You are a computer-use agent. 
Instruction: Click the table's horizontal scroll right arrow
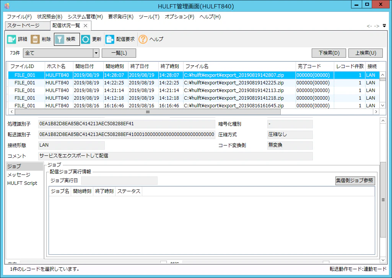(376, 112)
